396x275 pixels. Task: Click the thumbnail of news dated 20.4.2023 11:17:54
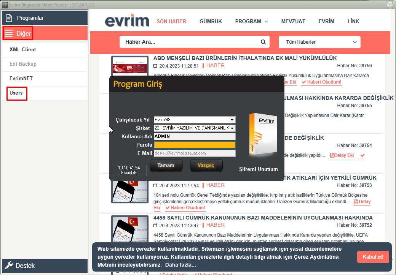130,192
